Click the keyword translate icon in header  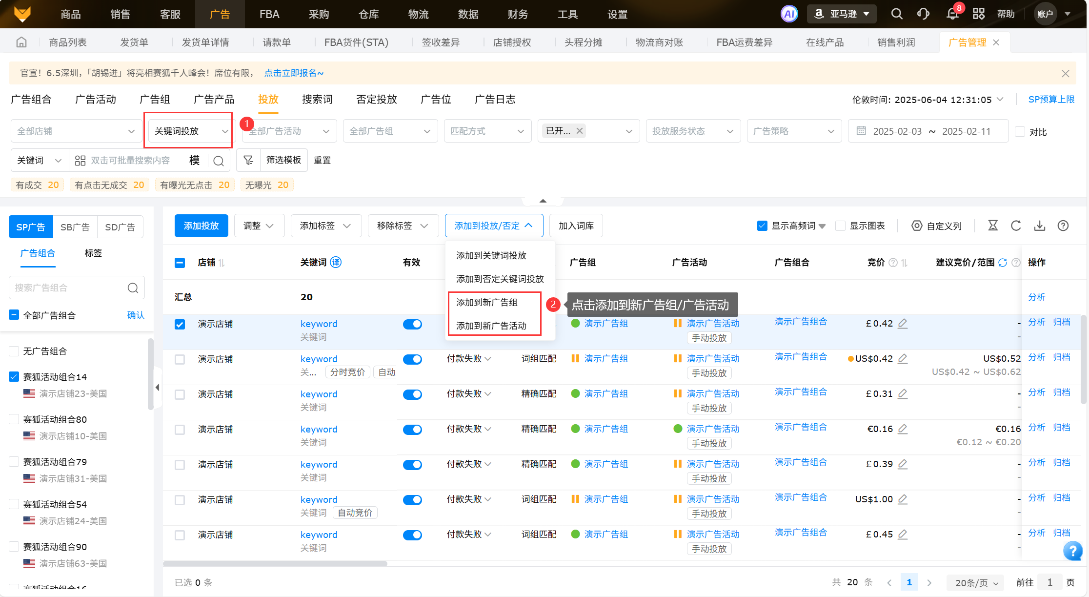tap(336, 262)
